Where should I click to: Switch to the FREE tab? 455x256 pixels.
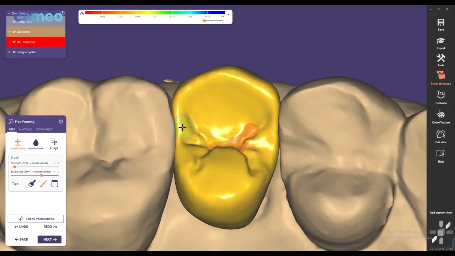[12, 129]
